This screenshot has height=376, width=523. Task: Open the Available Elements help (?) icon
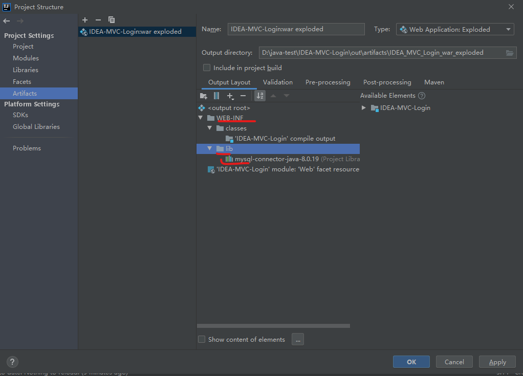click(421, 95)
